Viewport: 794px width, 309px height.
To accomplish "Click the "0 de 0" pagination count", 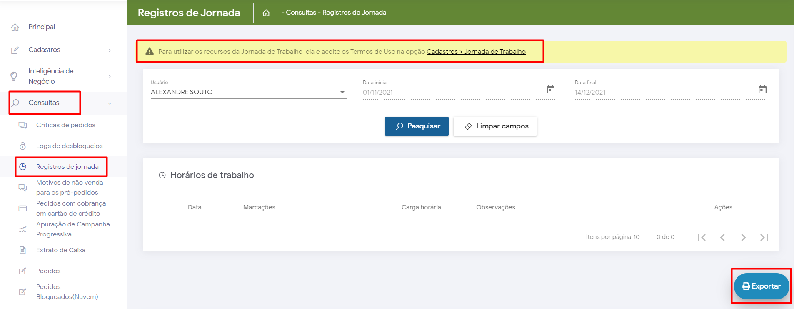I will [x=665, y=237].
